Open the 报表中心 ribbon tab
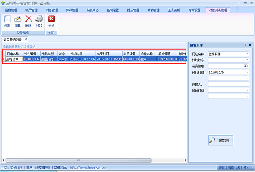This screenshot has height=172, width=255. coord(92,10)
